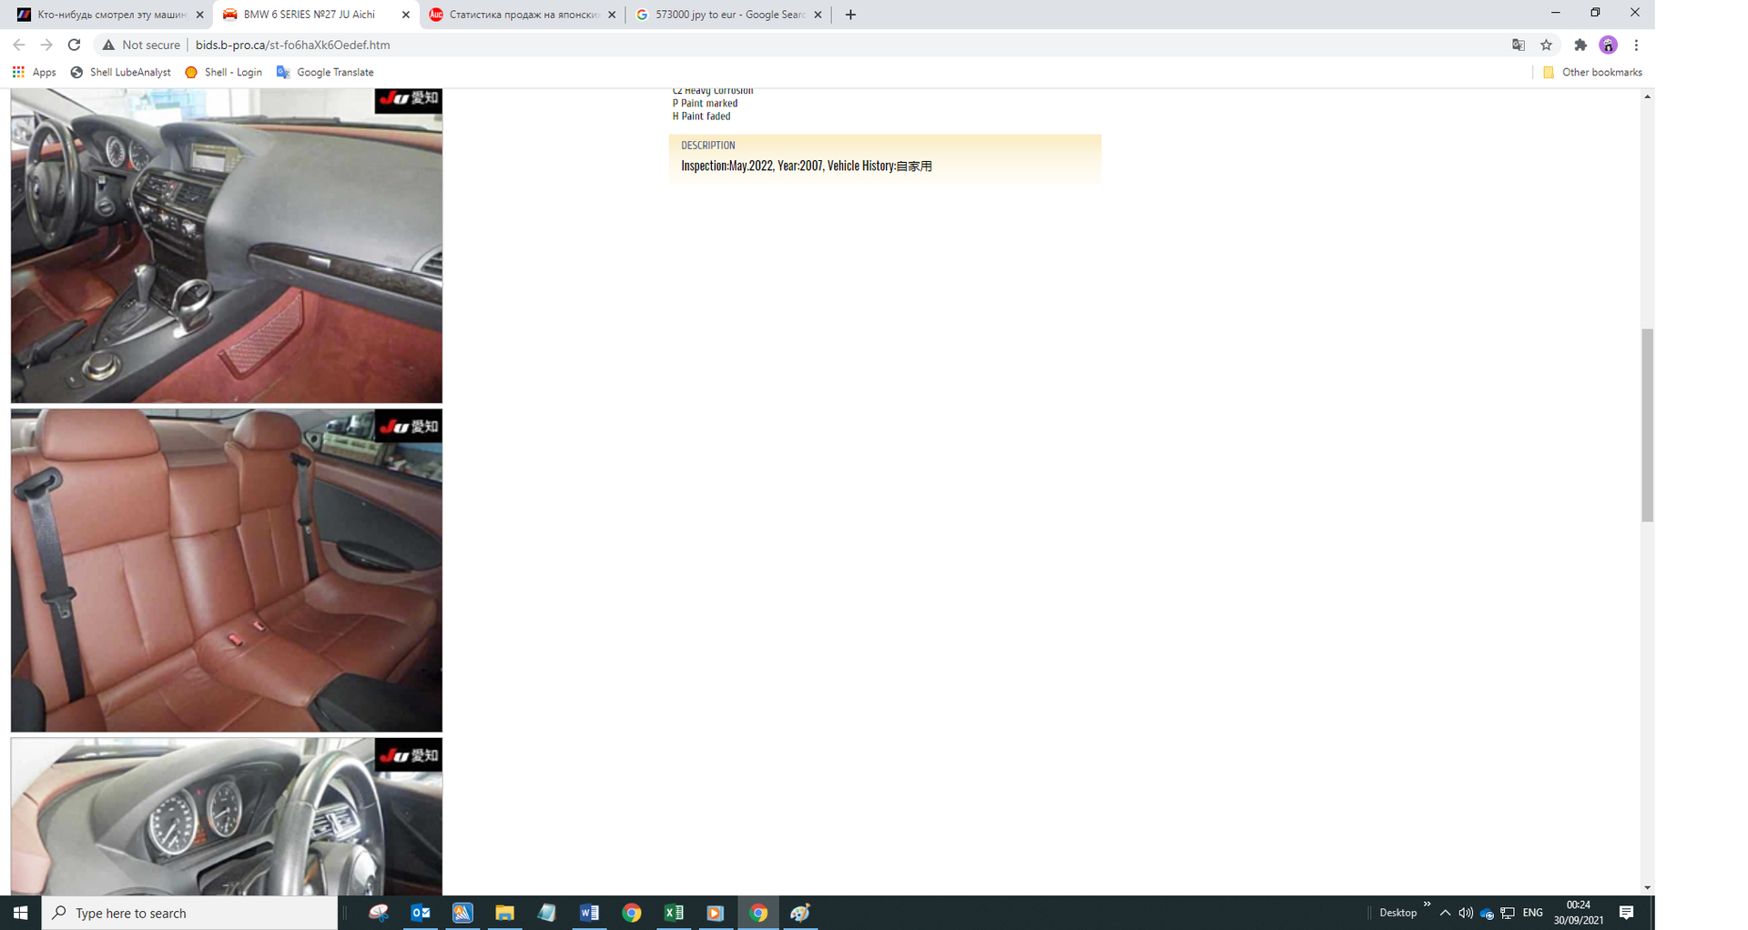Open the rear seats interior photo
The height and width of the screenshot is (930, 1748).
[x=226, y=570]
